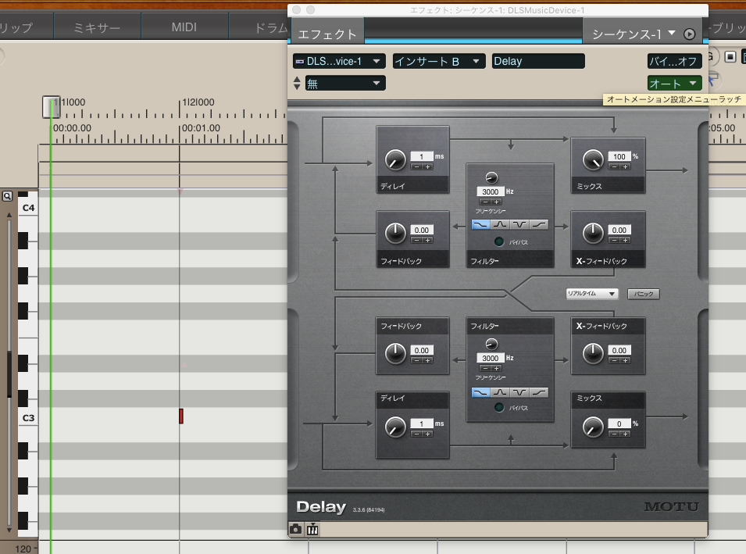Click the upper filter frequency knob
Screen dimensions: 746x554
pos(491,177)
